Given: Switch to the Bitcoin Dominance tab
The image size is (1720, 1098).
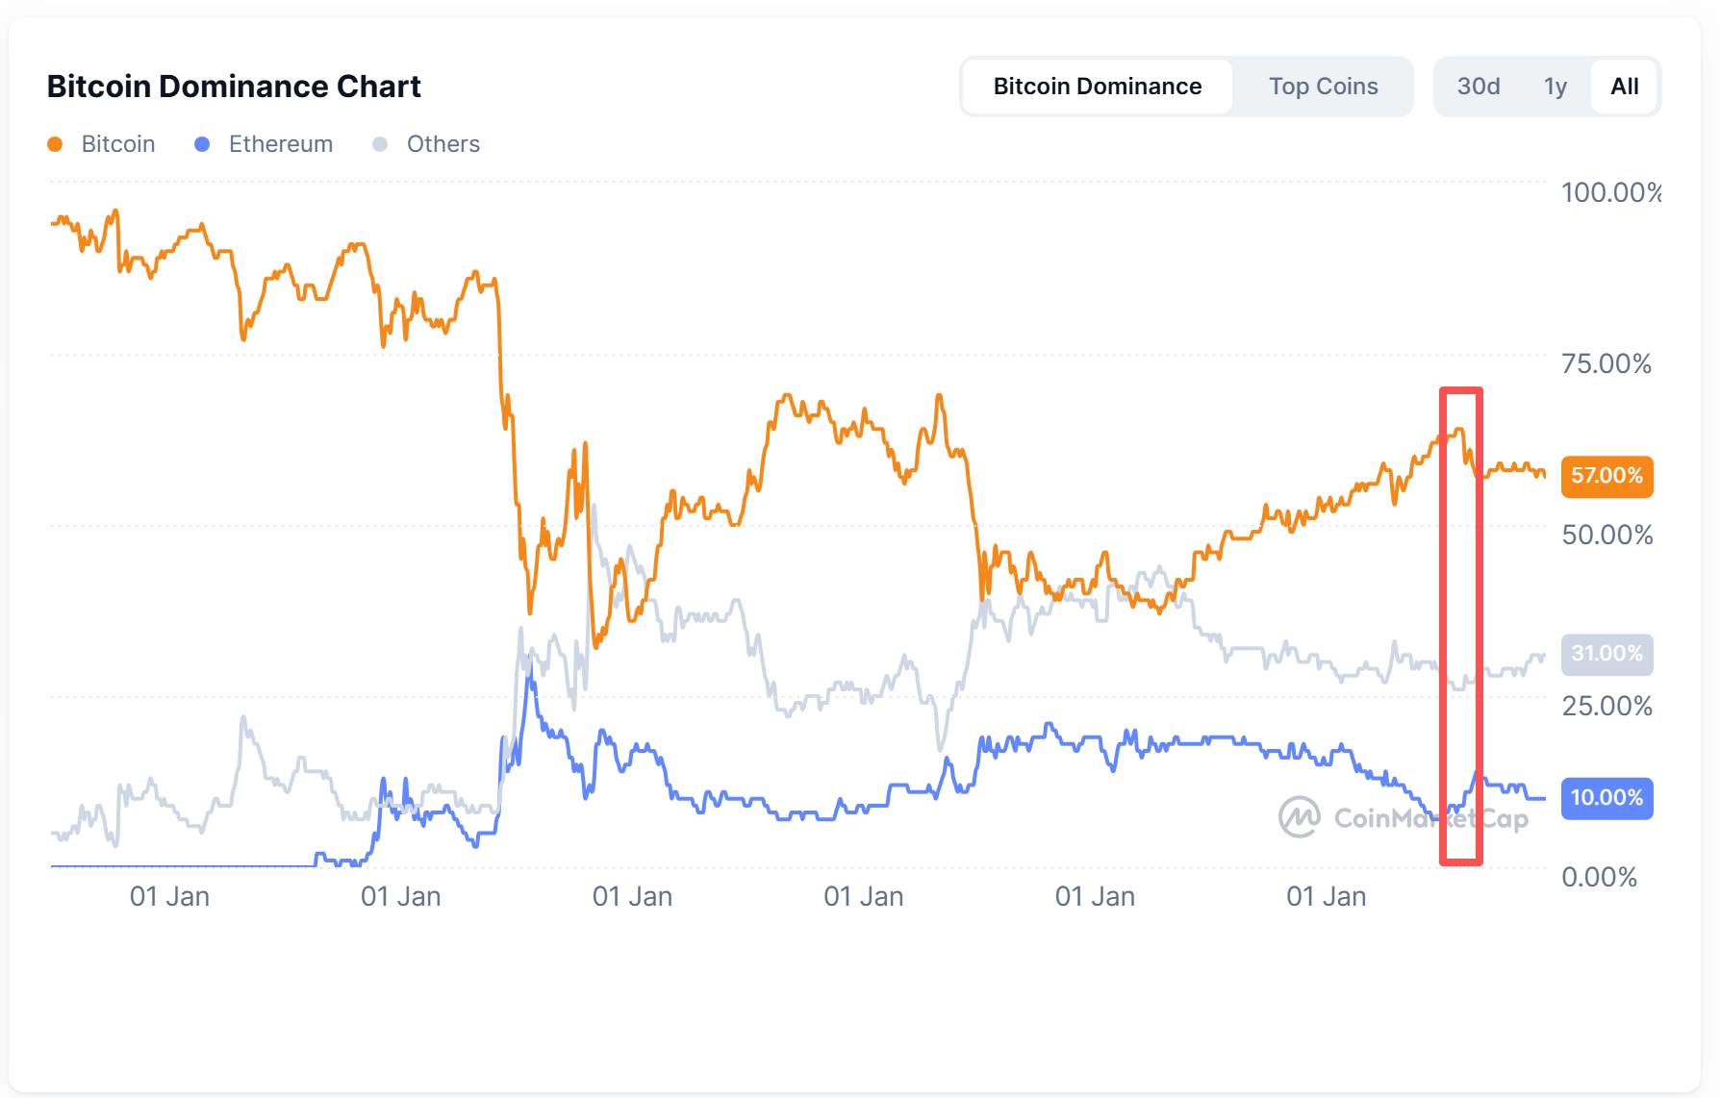Looking at the screenshot, I should point(1097,87).
